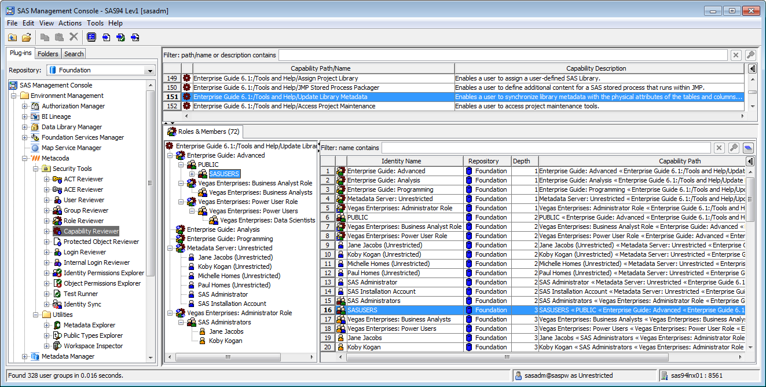The width and height of the screenshot is (766, 387).
Task: Click the Metadata Explorer icon
Action: (57, 325)
